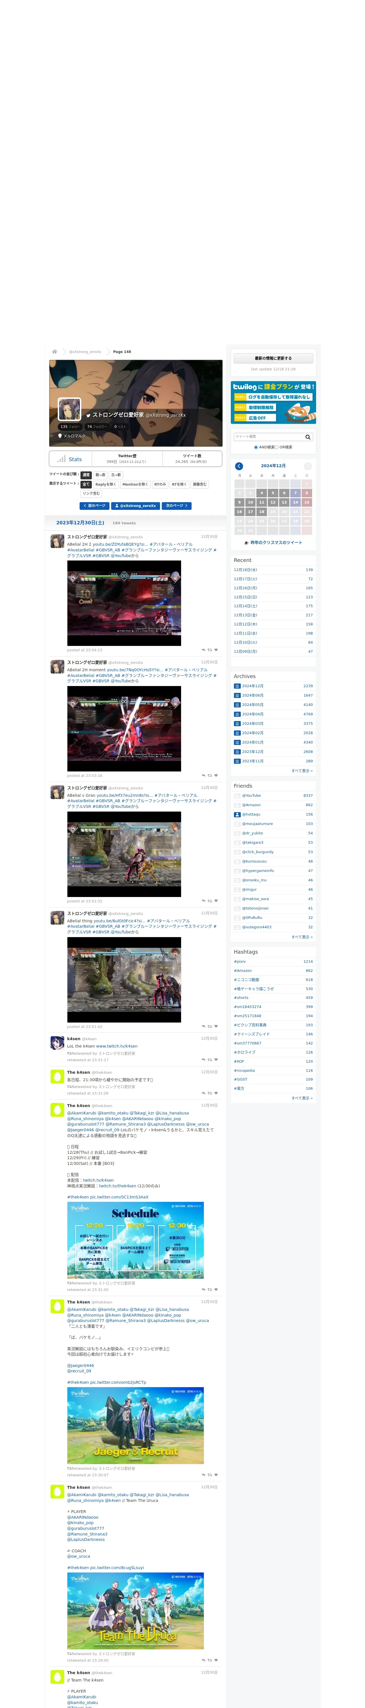Reply to the tweet posted at 23:54:13
Image resolution: width=365 pixels, height=1708 pixels.
pyautogui.click(x=203, y=650)
